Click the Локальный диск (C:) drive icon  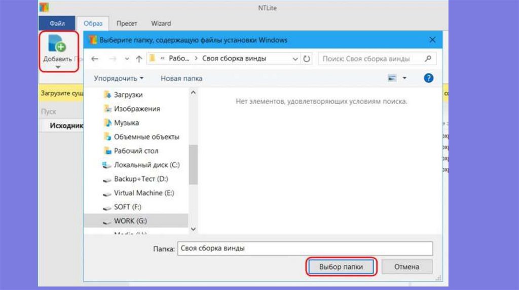106,165
